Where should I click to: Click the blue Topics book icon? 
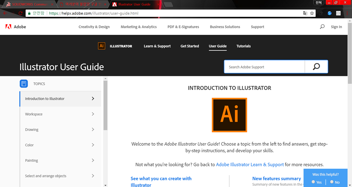pos(24,83)
